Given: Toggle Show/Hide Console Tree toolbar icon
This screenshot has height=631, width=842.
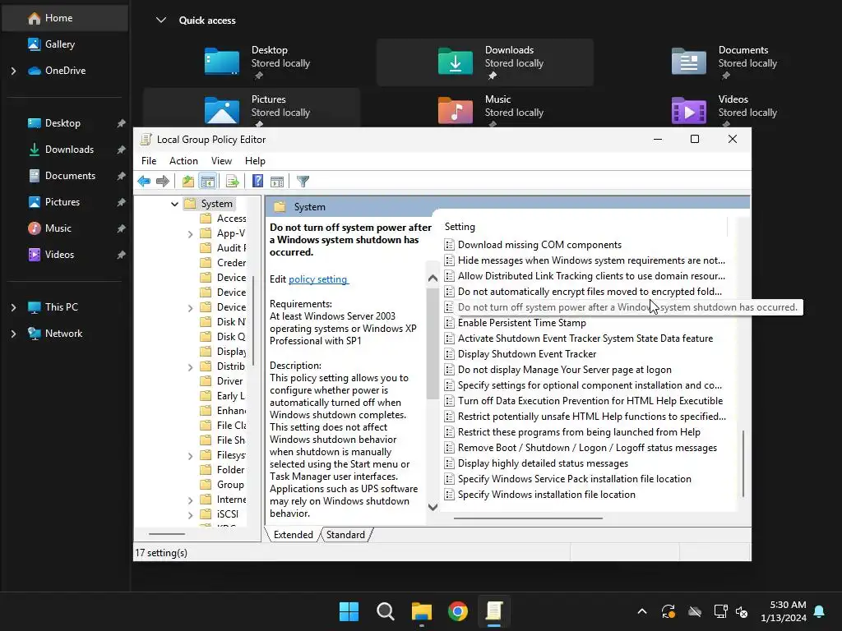Looking at the screenshot, I should 207,182.
